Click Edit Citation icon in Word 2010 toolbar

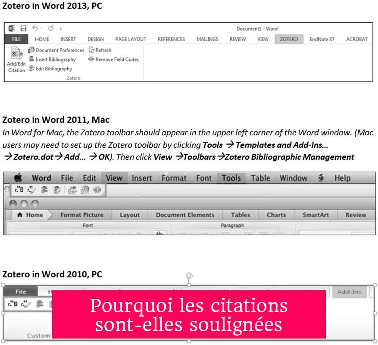26,304
